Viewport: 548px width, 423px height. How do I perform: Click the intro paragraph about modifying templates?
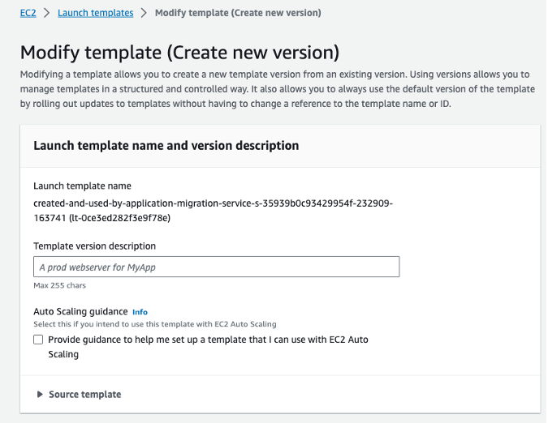pos(276,88)
